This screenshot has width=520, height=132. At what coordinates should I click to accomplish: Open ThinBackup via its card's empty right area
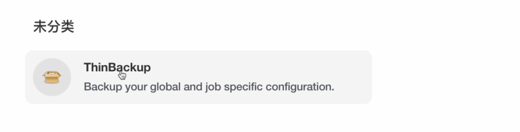pyautogui.click(x=352, y=77)
